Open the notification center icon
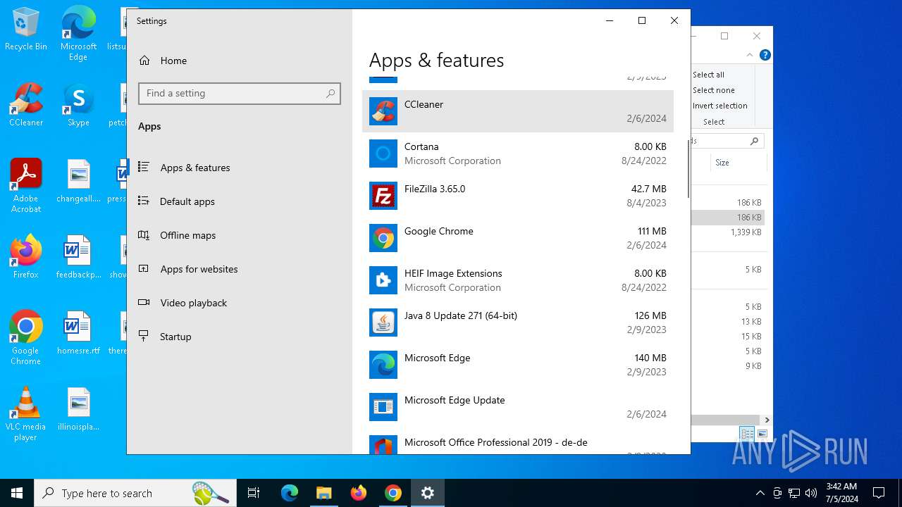This screenshot has width=902, height=507. click(x=879, y=493)
